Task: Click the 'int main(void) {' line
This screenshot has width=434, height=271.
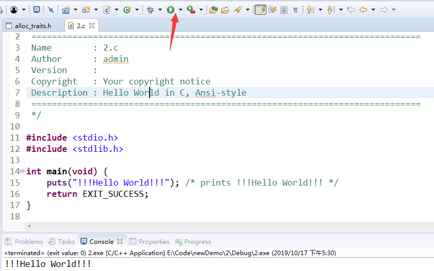Action: tap(67, 171)
